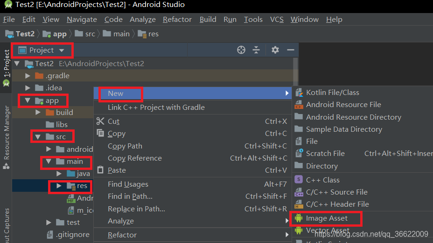This screenshot has width=433, height=243.
Task: Collapse the main folder
Action: pyautogui.click(x=49, y=162)
